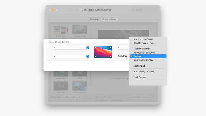Image resolution: width=206 pixels, height=116 pixels.
Task: Open the bottom-left corner action dropdown
Action: point(71,56)
